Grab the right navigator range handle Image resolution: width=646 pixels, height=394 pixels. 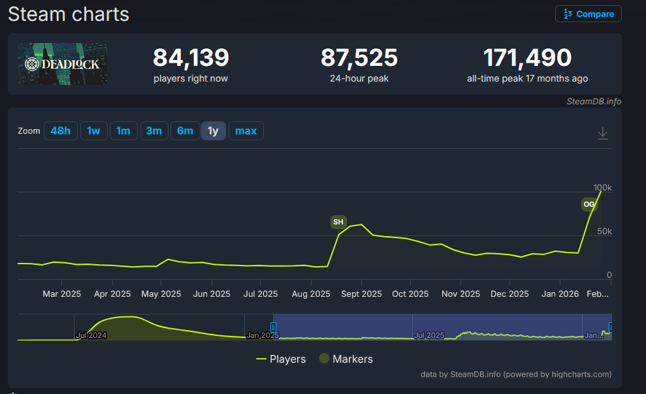pyautogui.click(x=610, y=327)
